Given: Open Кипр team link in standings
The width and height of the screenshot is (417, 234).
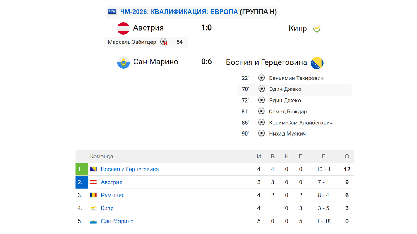Looking at the screenshot, I should coord(107,208).
